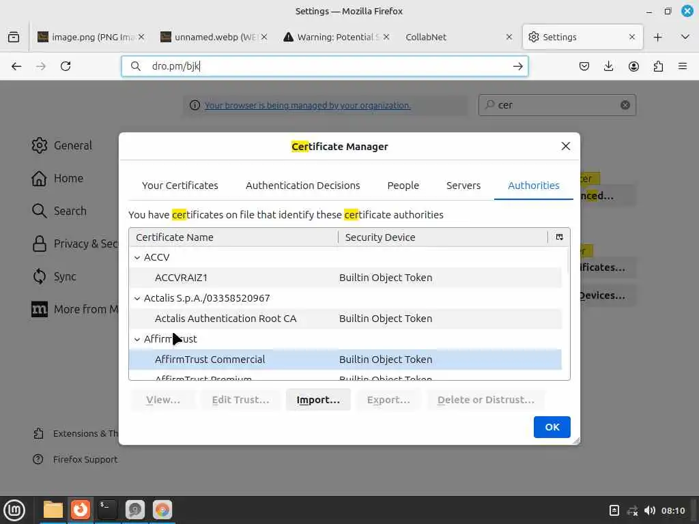Select the Authorities tab
699x524 pixels.
pyautogui.click(x=534, y=186)
